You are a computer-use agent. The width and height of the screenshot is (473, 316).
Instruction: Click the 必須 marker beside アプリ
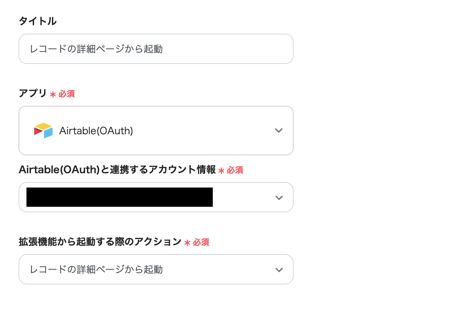point(67,94)
